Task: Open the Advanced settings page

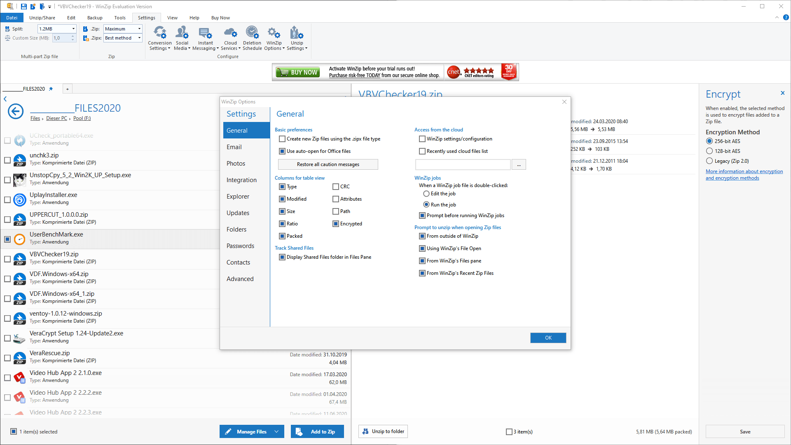Action: click(x=246, y=279)
